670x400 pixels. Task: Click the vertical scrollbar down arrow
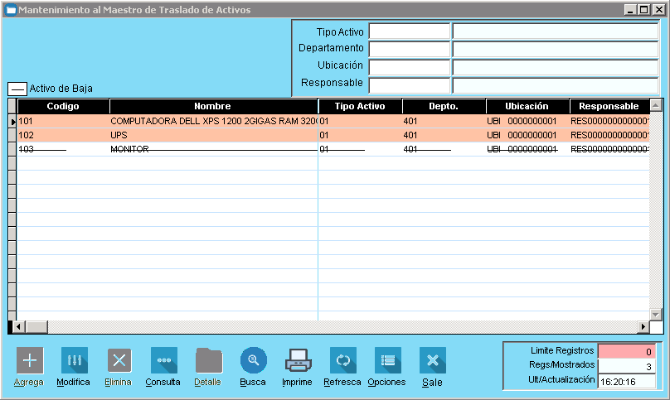656,314
